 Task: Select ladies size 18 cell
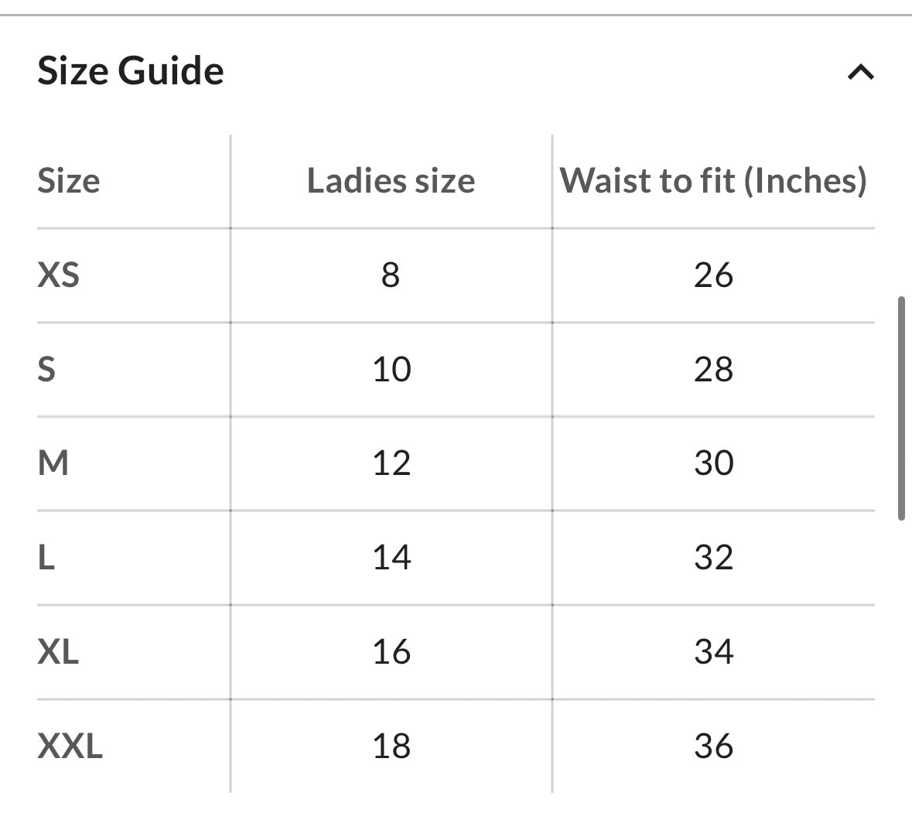392,746
